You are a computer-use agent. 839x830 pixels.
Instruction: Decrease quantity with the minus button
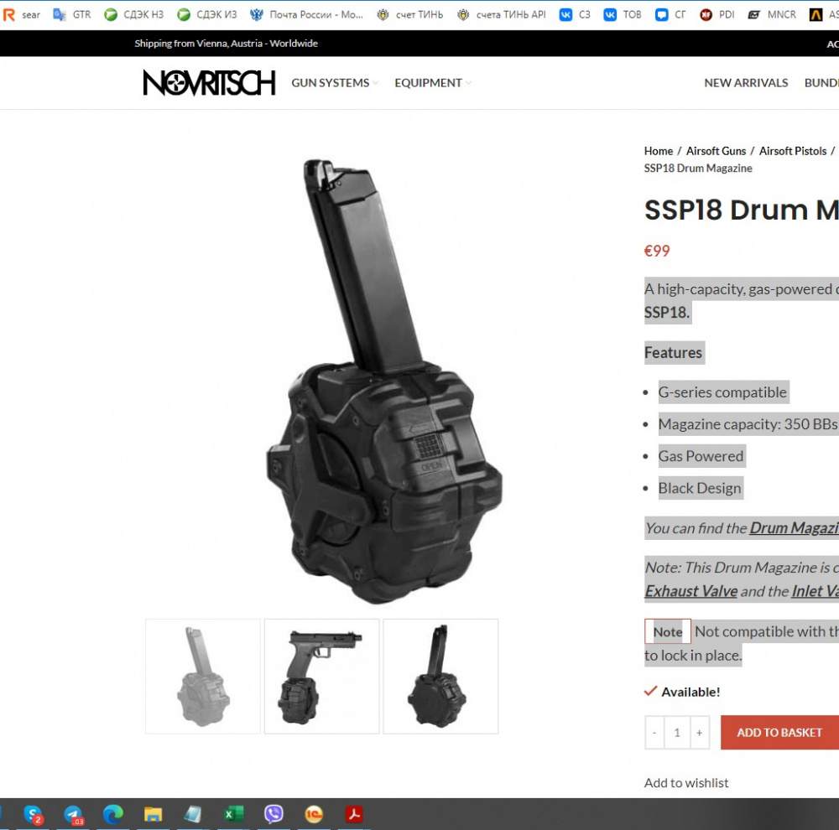(x=654, y=733)
